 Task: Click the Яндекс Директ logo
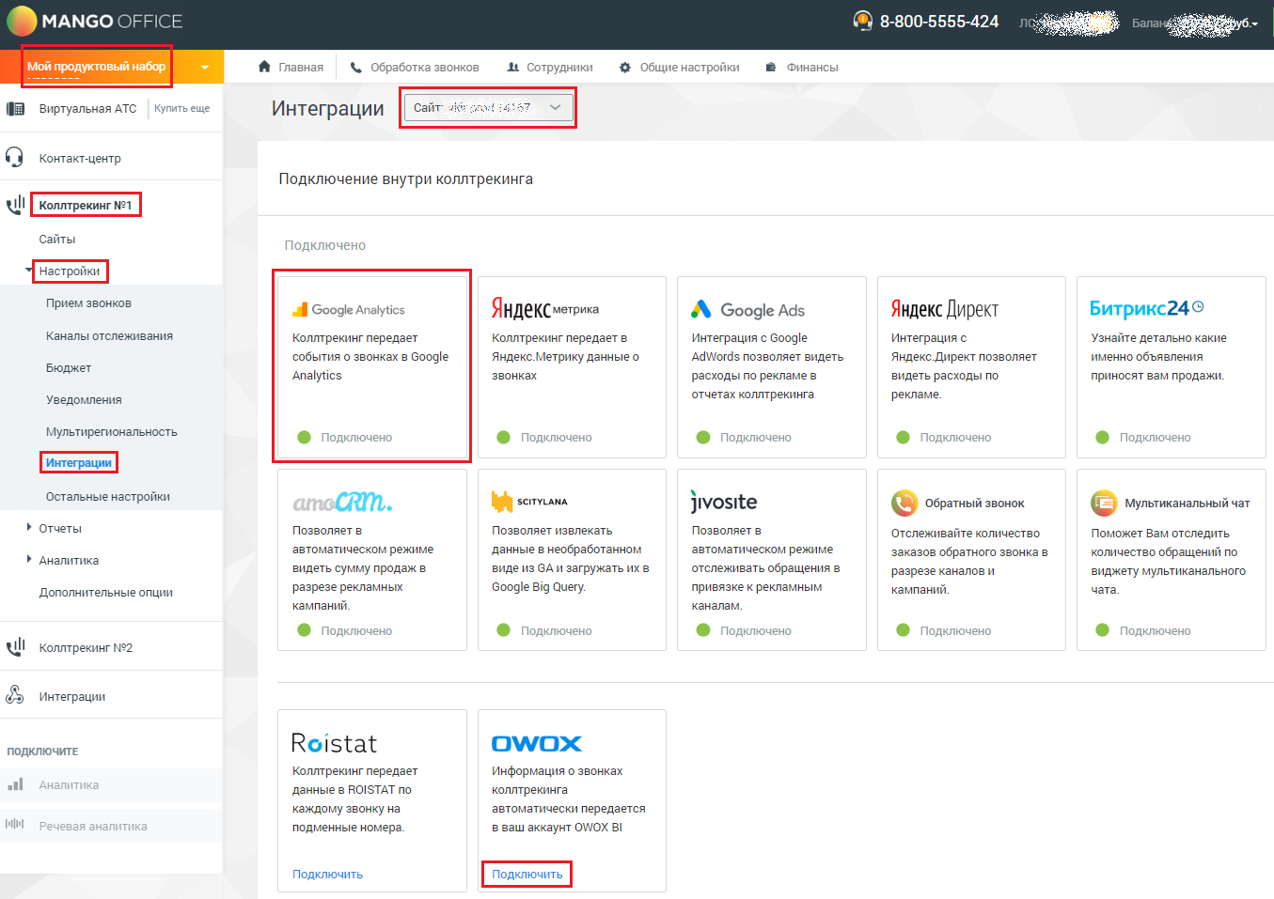click(945, 309)
